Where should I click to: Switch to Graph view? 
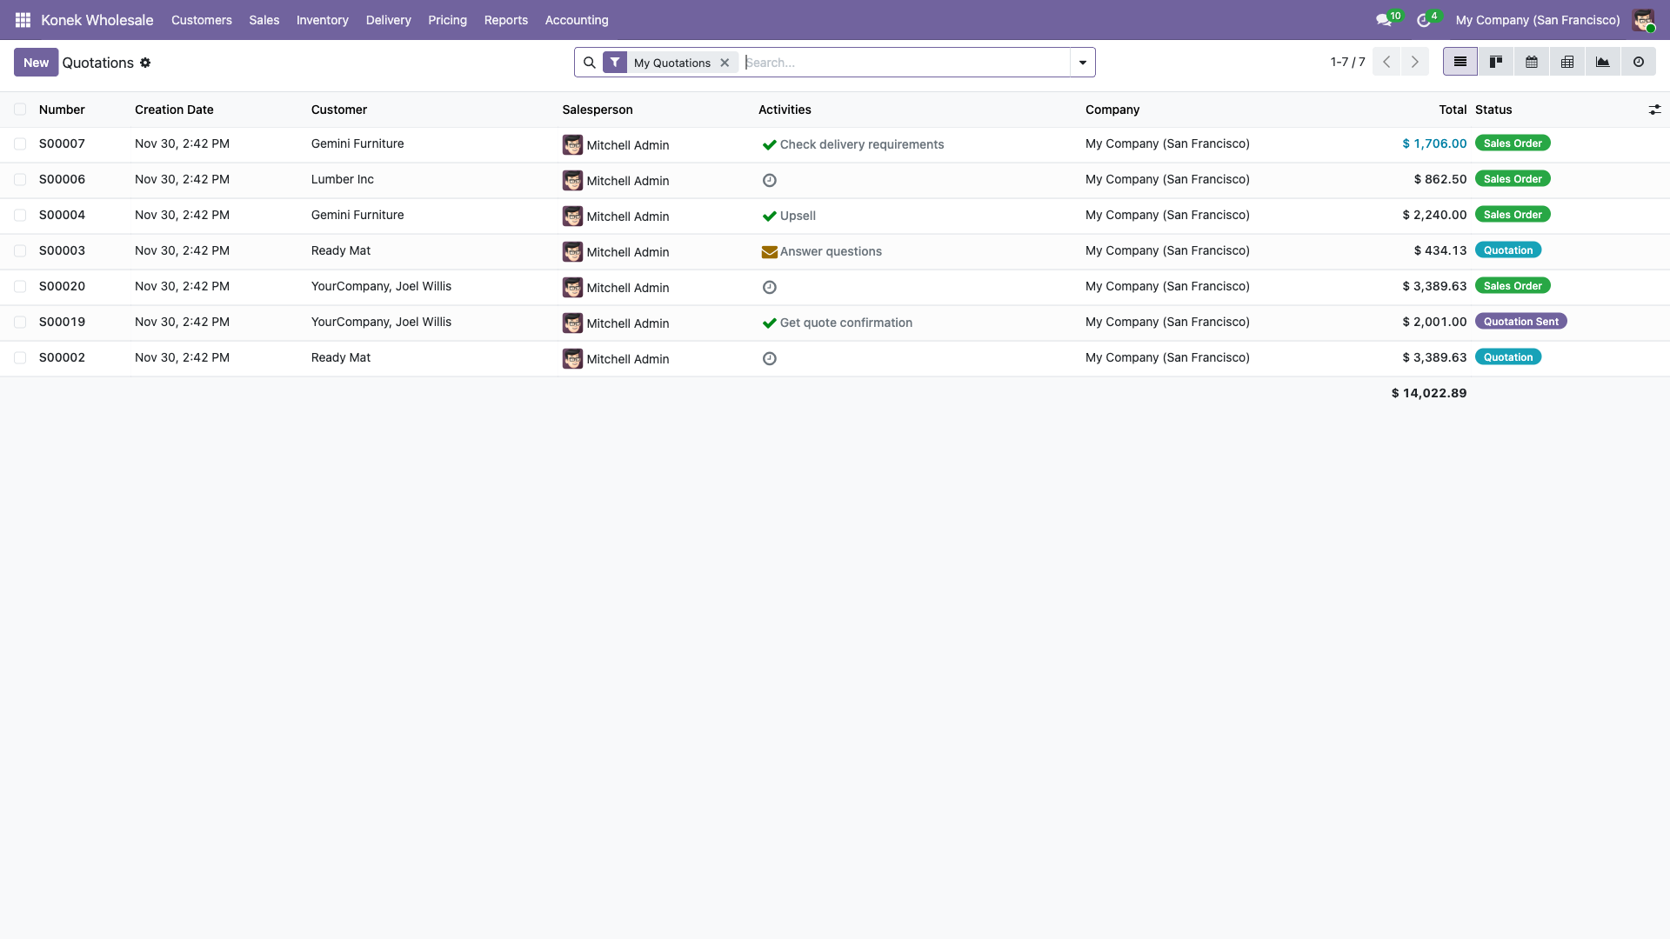point(1603,62)
